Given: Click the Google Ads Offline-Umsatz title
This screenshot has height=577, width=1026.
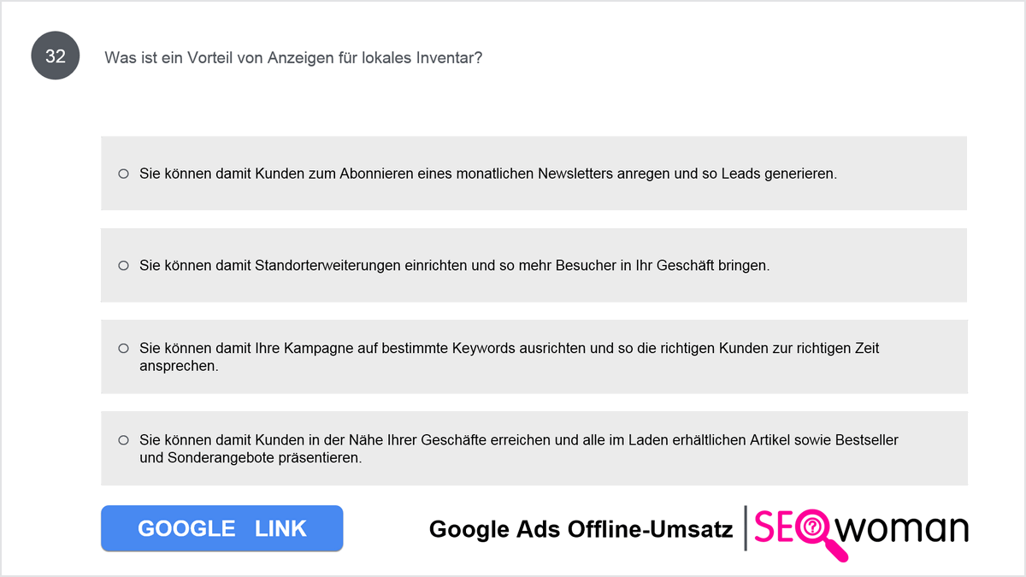Looking at the screenshot, I should click(x=581, y=529).
